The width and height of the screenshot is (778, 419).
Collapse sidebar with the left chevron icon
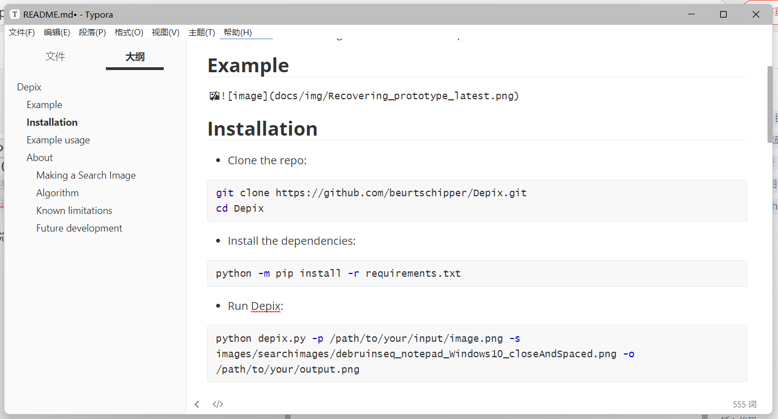pos(197,404)
